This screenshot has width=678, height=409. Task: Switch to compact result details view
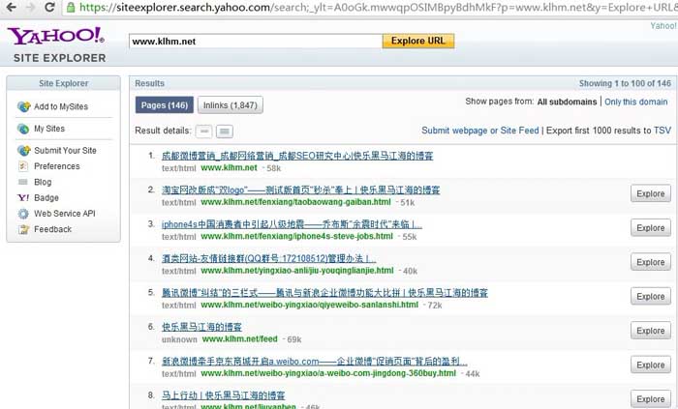(x=203, y=131)
